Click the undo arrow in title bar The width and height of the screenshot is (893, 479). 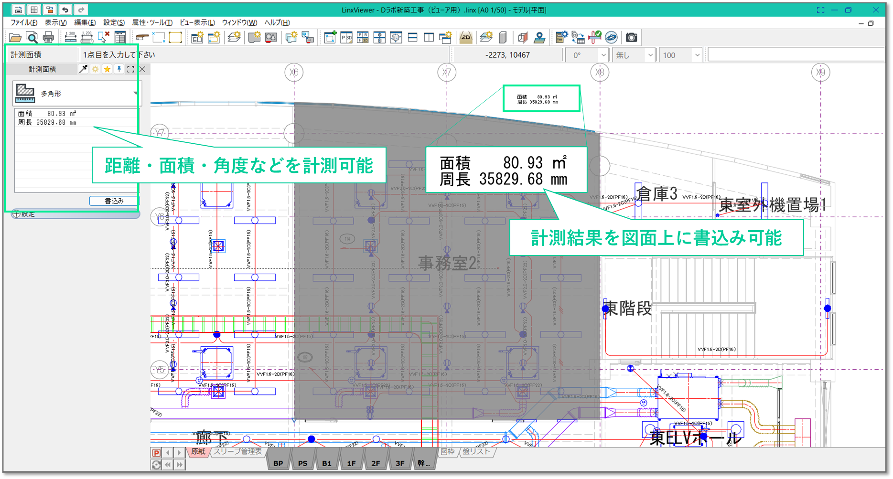(x=65, y=10)
